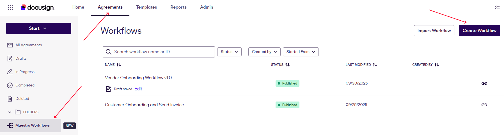This screenshot has height=135, width=504.
Task: Click the Docusign logo
Action: click(x=37, y=8)
